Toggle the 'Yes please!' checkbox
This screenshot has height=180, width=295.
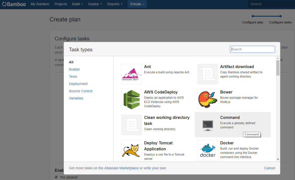(56, 177)
